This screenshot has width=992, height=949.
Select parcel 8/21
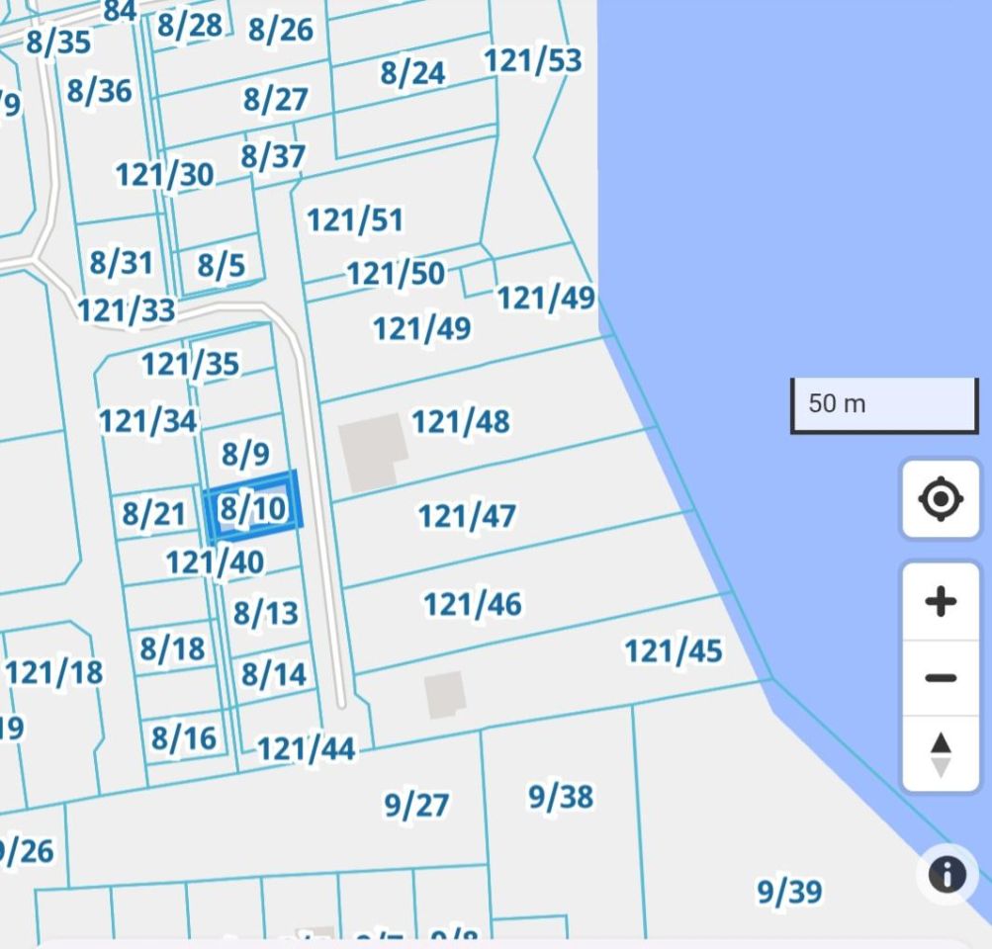(153, 513)
